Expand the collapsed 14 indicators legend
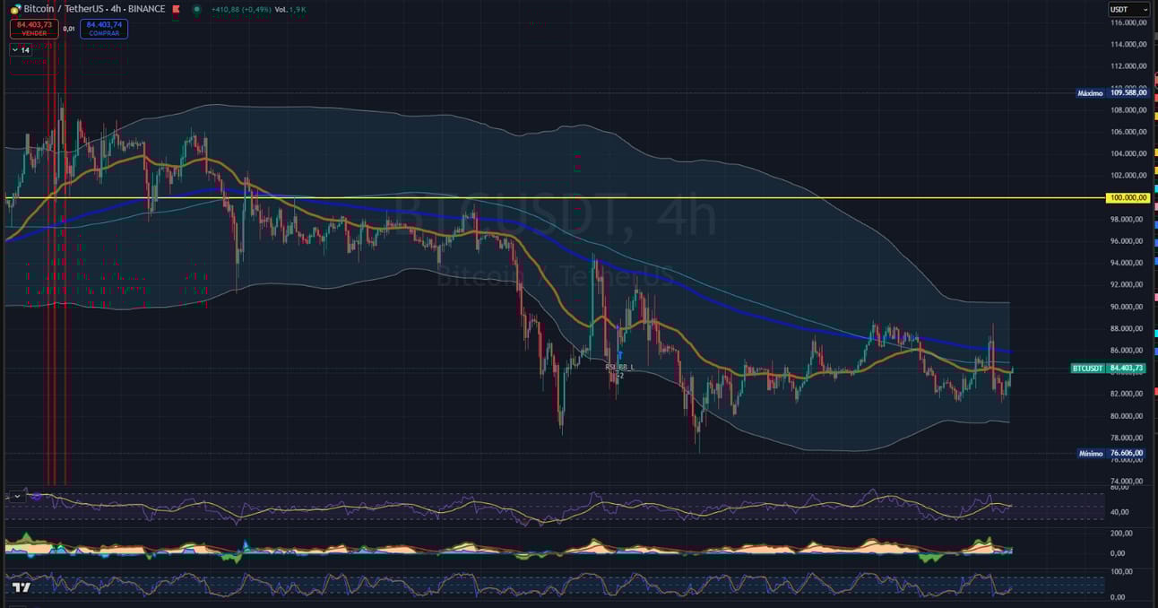 click(20, 50)
